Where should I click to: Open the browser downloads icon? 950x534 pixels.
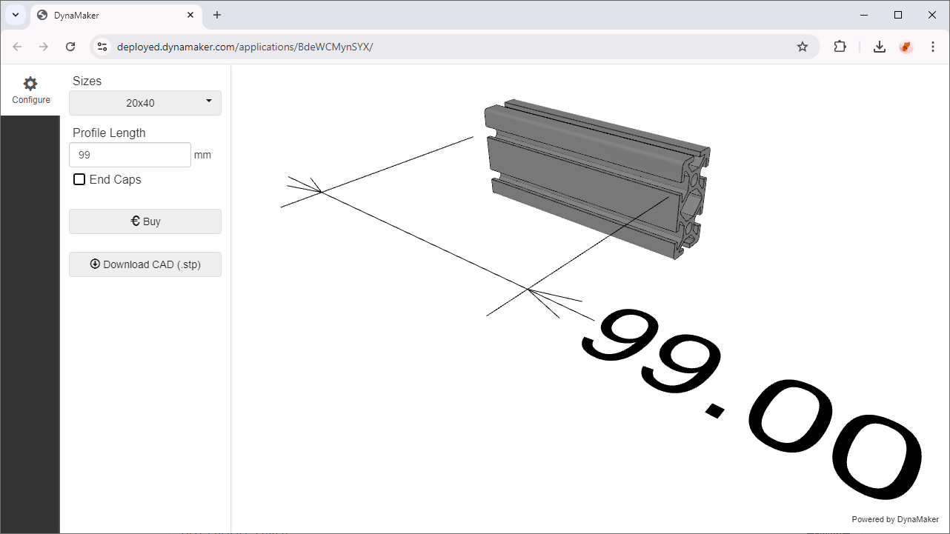[879, 47]
